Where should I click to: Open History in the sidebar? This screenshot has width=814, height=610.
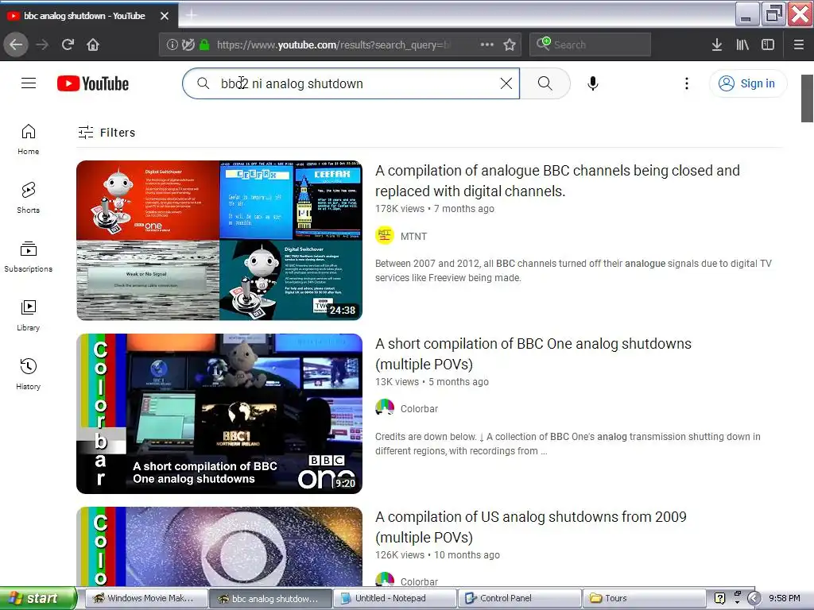28,374
